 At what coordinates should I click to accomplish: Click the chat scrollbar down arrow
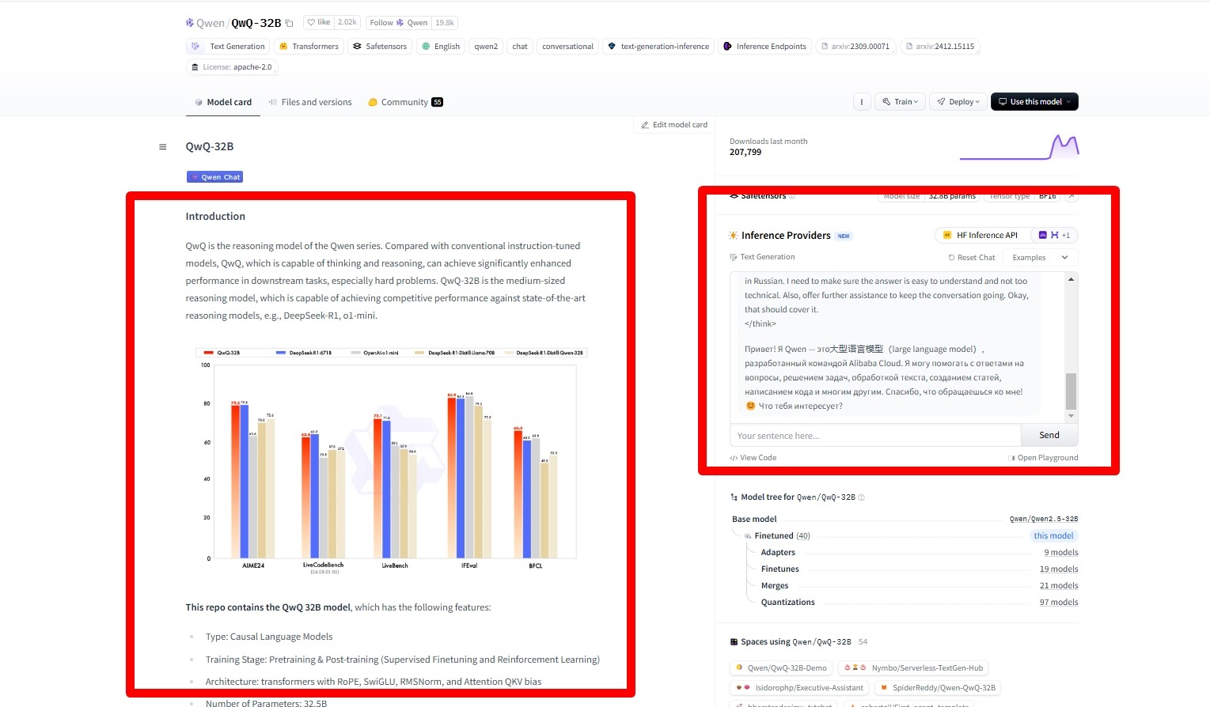pyautogui.click(x=1071, y=416)
